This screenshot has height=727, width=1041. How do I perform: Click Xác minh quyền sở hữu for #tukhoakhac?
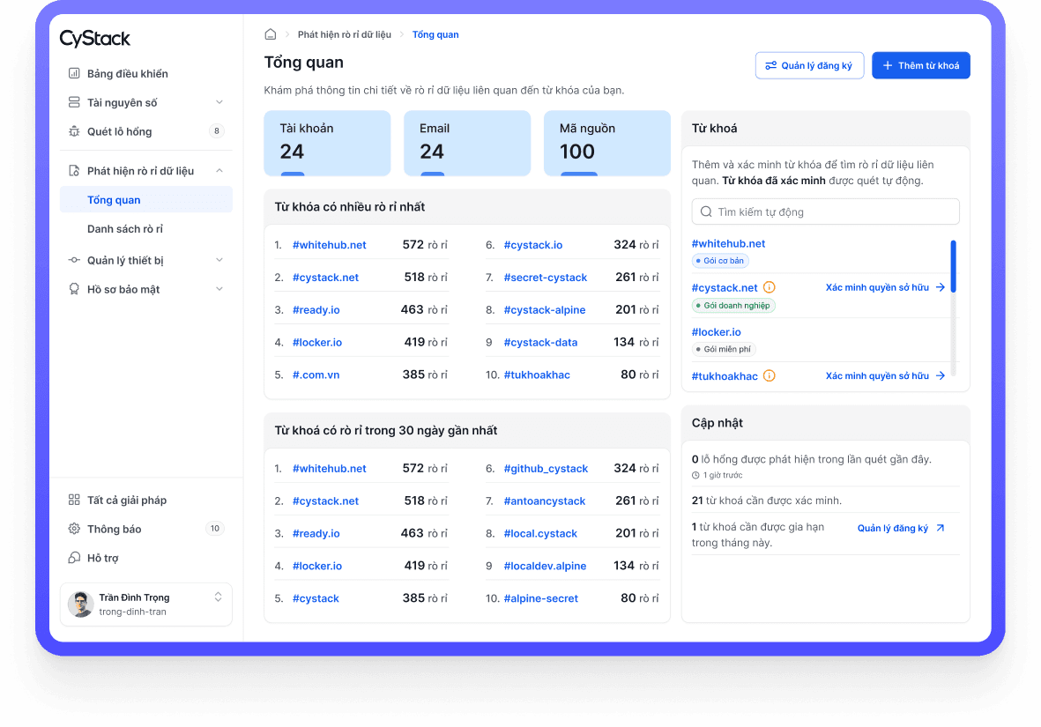[x=877, y=375]
